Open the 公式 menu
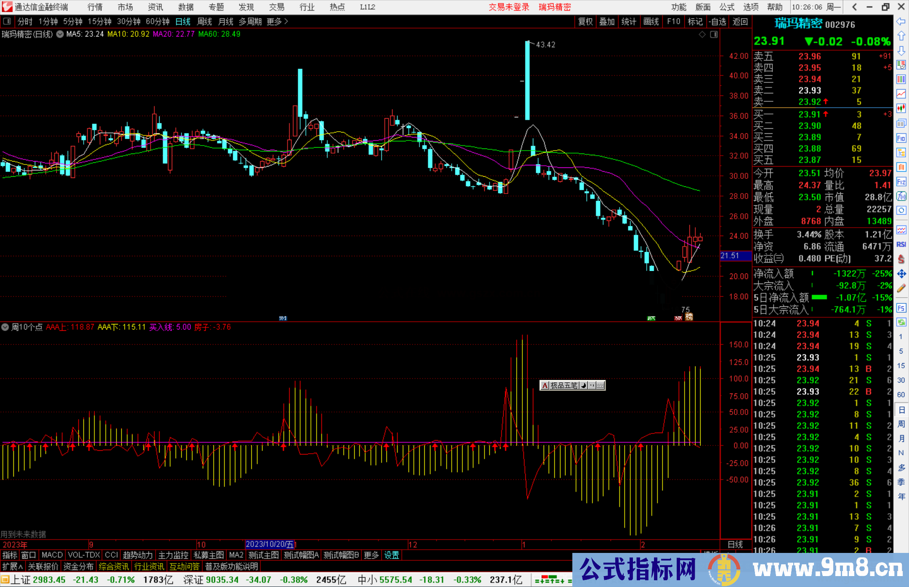This screenshot has width=909, height=587. (727, 7)
